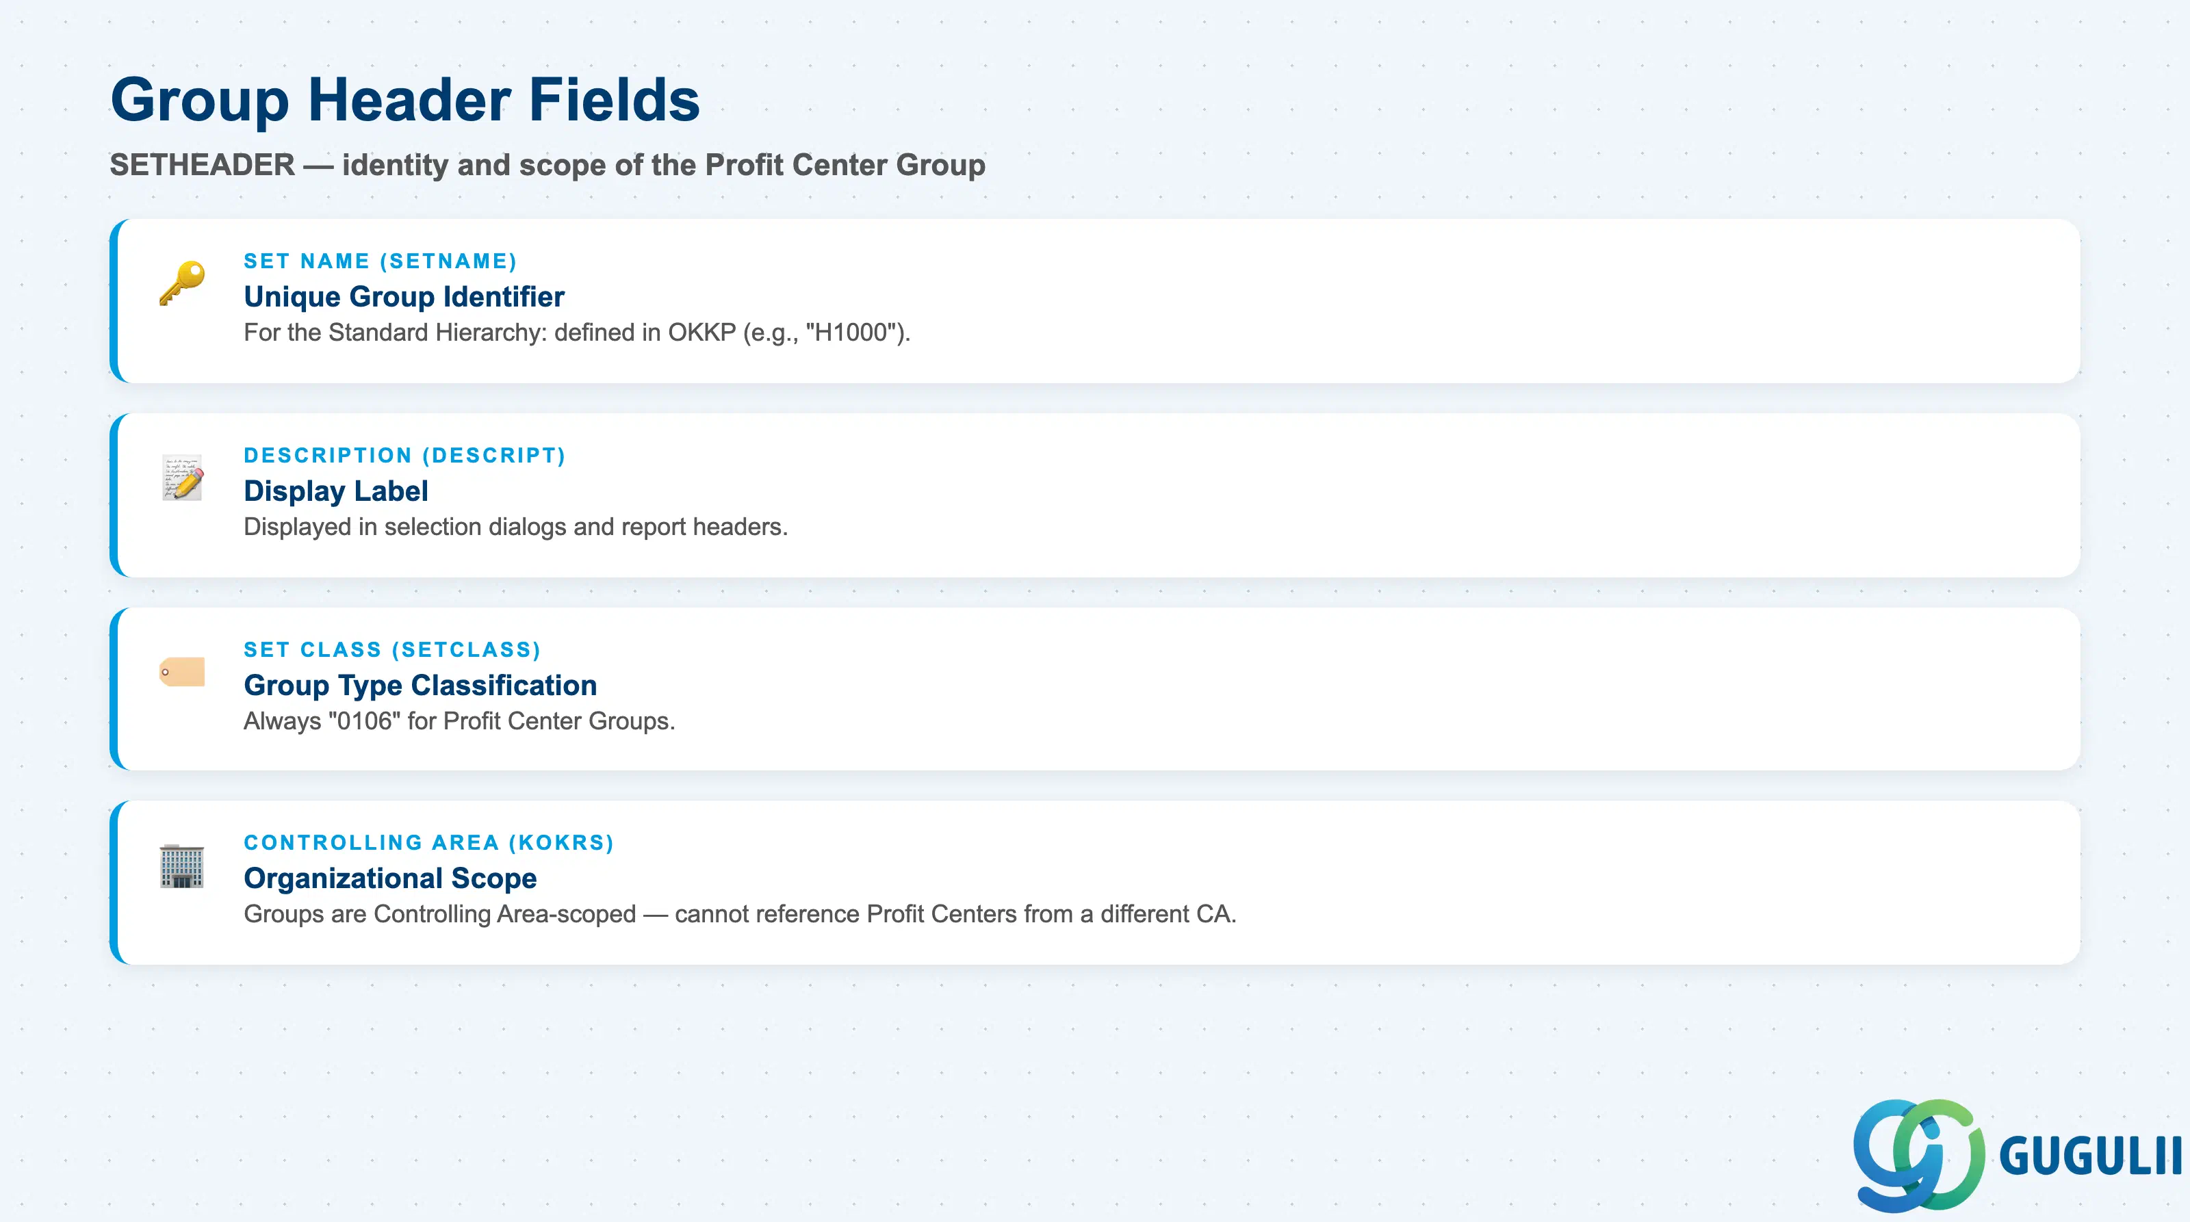The height and width of the screenshot is (1222, 2190).
Task: Select the Display Label heading
Action: [336, 491]
